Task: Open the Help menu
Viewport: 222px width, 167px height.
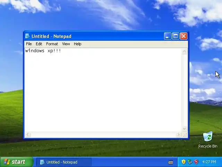Action: tap(78, 44)
